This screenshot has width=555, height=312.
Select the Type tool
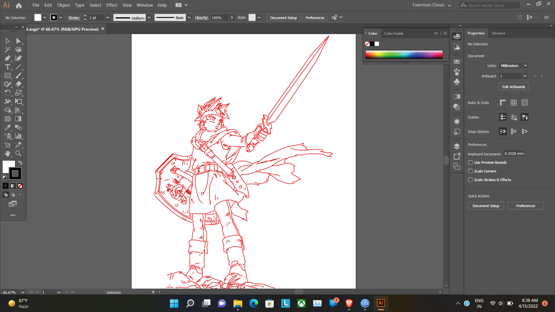click(x=8, y=67)
